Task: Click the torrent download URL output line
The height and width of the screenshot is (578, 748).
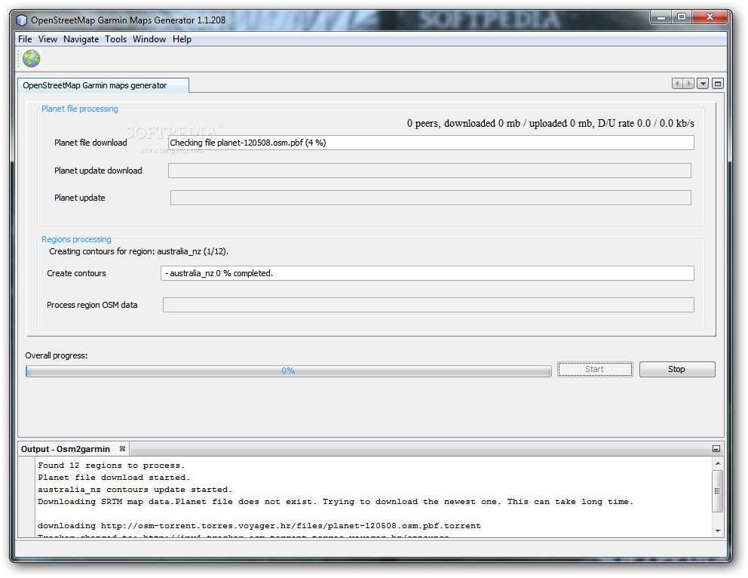Action: pyautogui.click(x=259, y=525)
